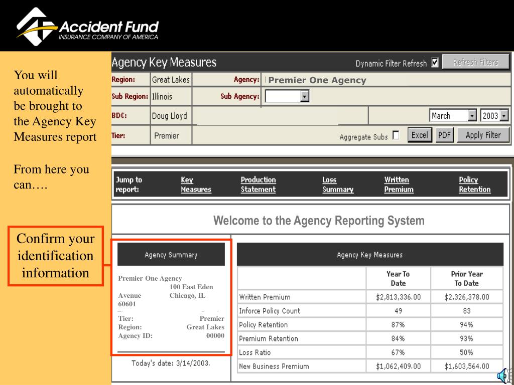
Task: Click the Welcome to the Agency Reporting System heading
Action: point(319,221)
